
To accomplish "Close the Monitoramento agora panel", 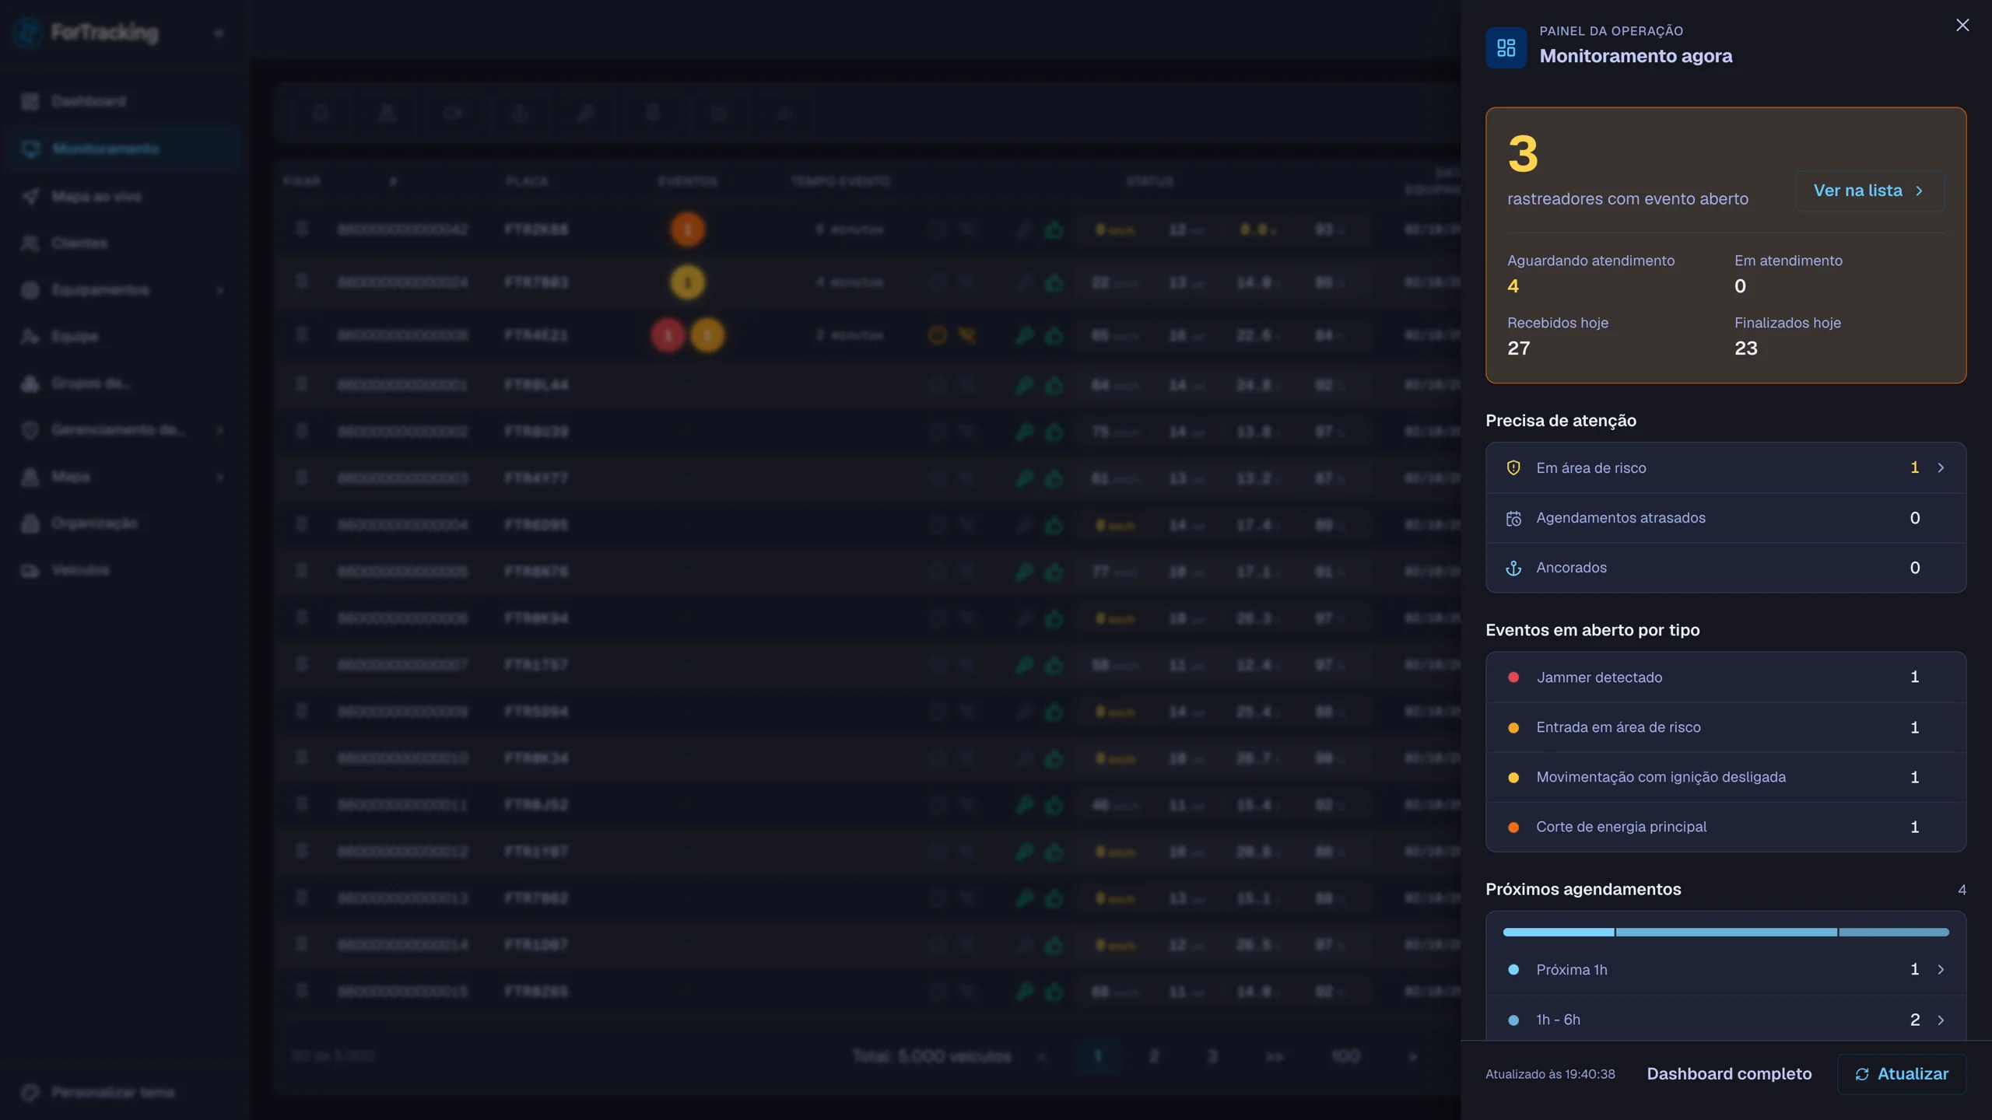I will tap(1962, 25).
